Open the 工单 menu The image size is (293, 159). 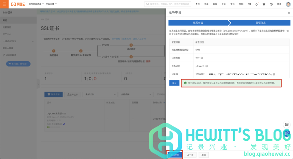(206, 4)
